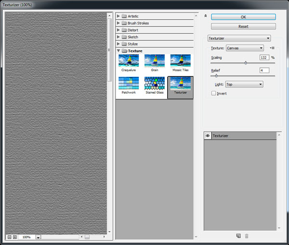This screenshot has width=289, height=245.
Task: Select the Stained Glass filter thumbnail
Action: tap(155, 83)
